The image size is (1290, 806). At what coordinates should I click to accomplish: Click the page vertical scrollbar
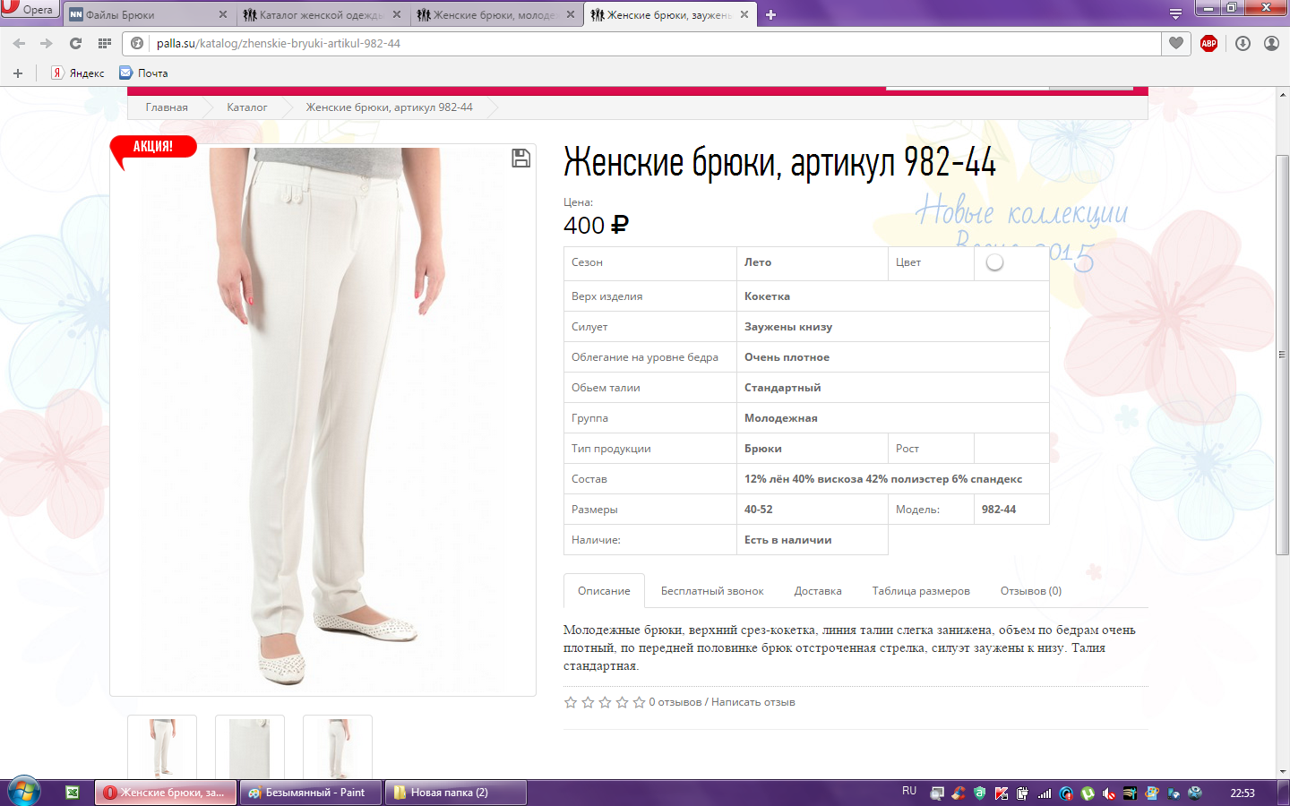coord(1282,356)
